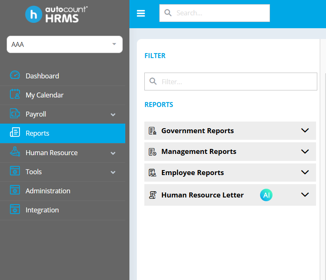The image size is (326, 280).
Task: Click the AI badge on Human Resource Letter
Action: click(x=266, y=195)
